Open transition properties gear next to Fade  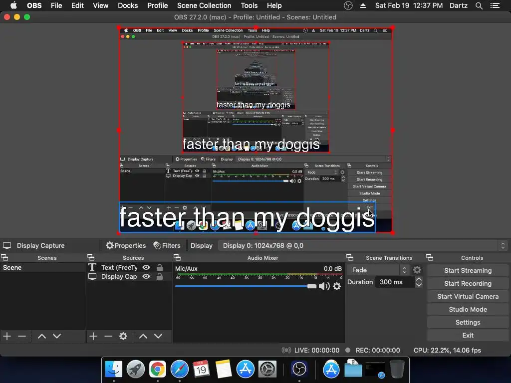click(x=417, y=270)
